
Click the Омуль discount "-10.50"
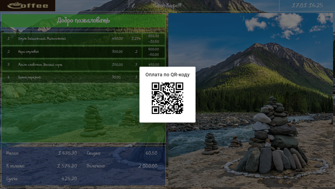click(154, 42)
